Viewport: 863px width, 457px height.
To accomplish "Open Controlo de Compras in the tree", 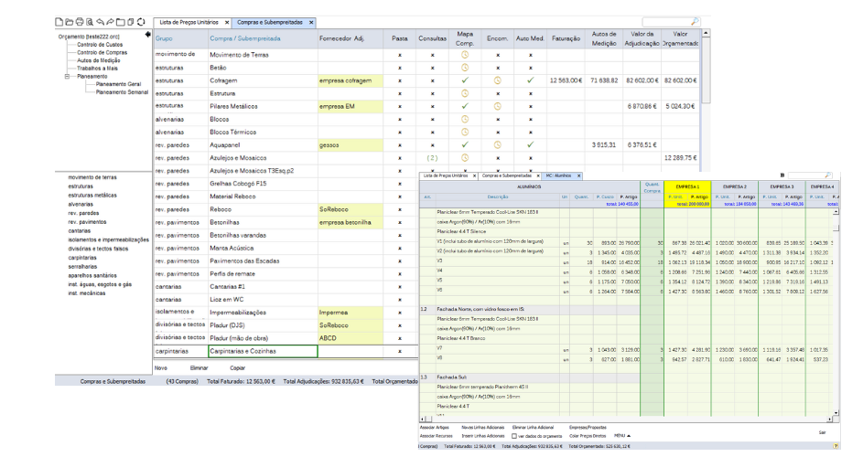I will point(102,53).
